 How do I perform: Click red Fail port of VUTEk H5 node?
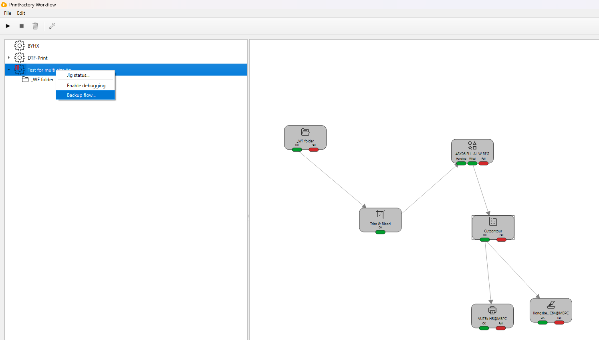pyautogui.click(x=501, y=328)
